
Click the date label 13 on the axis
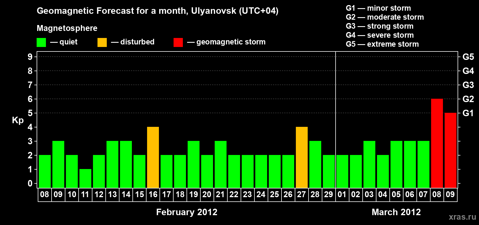click(x=112, y=194)
